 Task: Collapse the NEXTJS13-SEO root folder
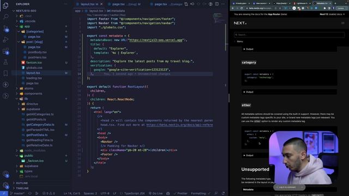tap(26, 11)
